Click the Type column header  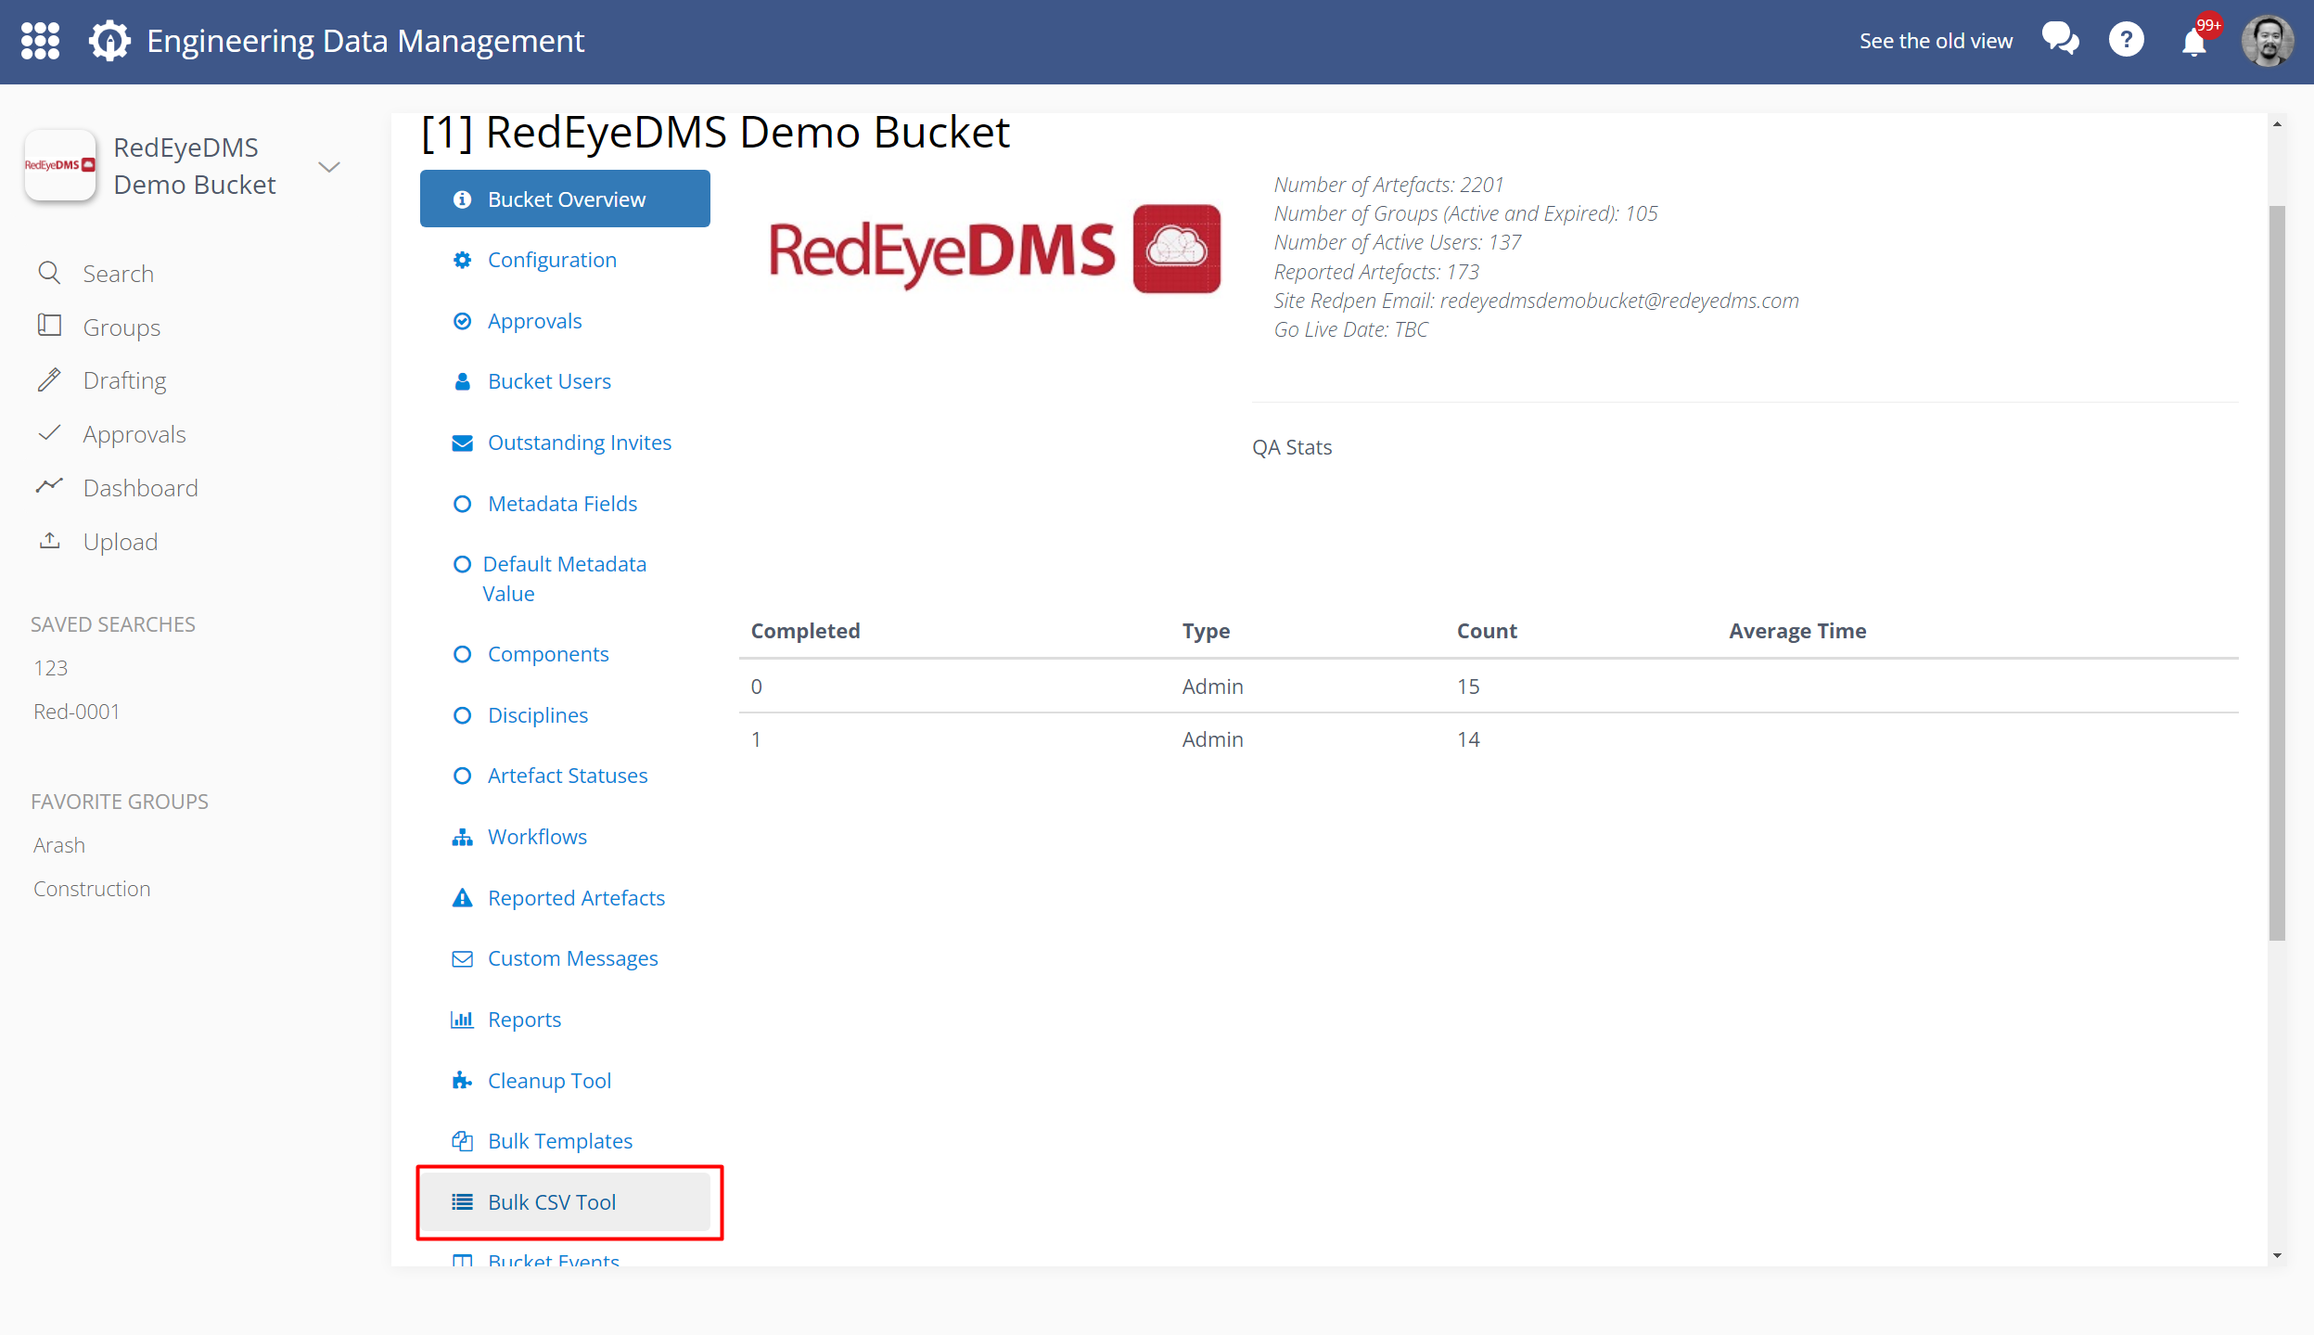click(1206, 631)
